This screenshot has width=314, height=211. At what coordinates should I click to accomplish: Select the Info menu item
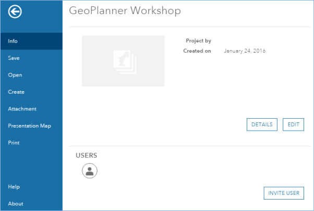click(x=31, y=41)
